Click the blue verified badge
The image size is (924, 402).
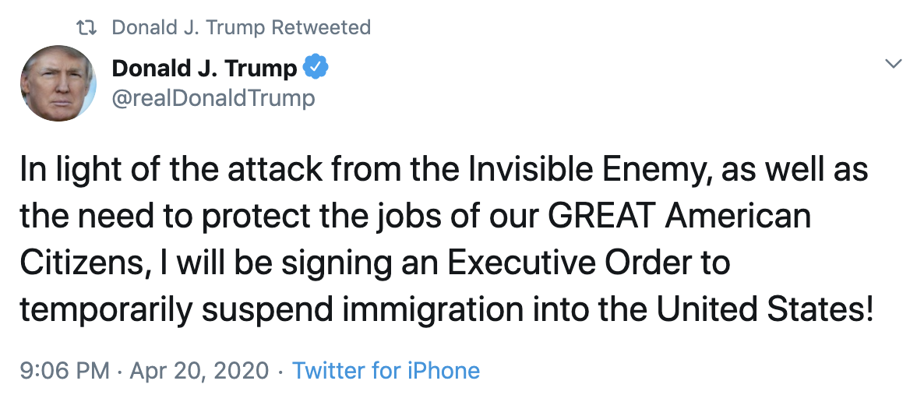(316, 69)
